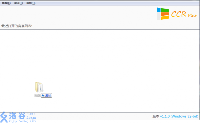200x123 pixels.
Task: Open the 测评(T) menu
Action: coord(18,3)
